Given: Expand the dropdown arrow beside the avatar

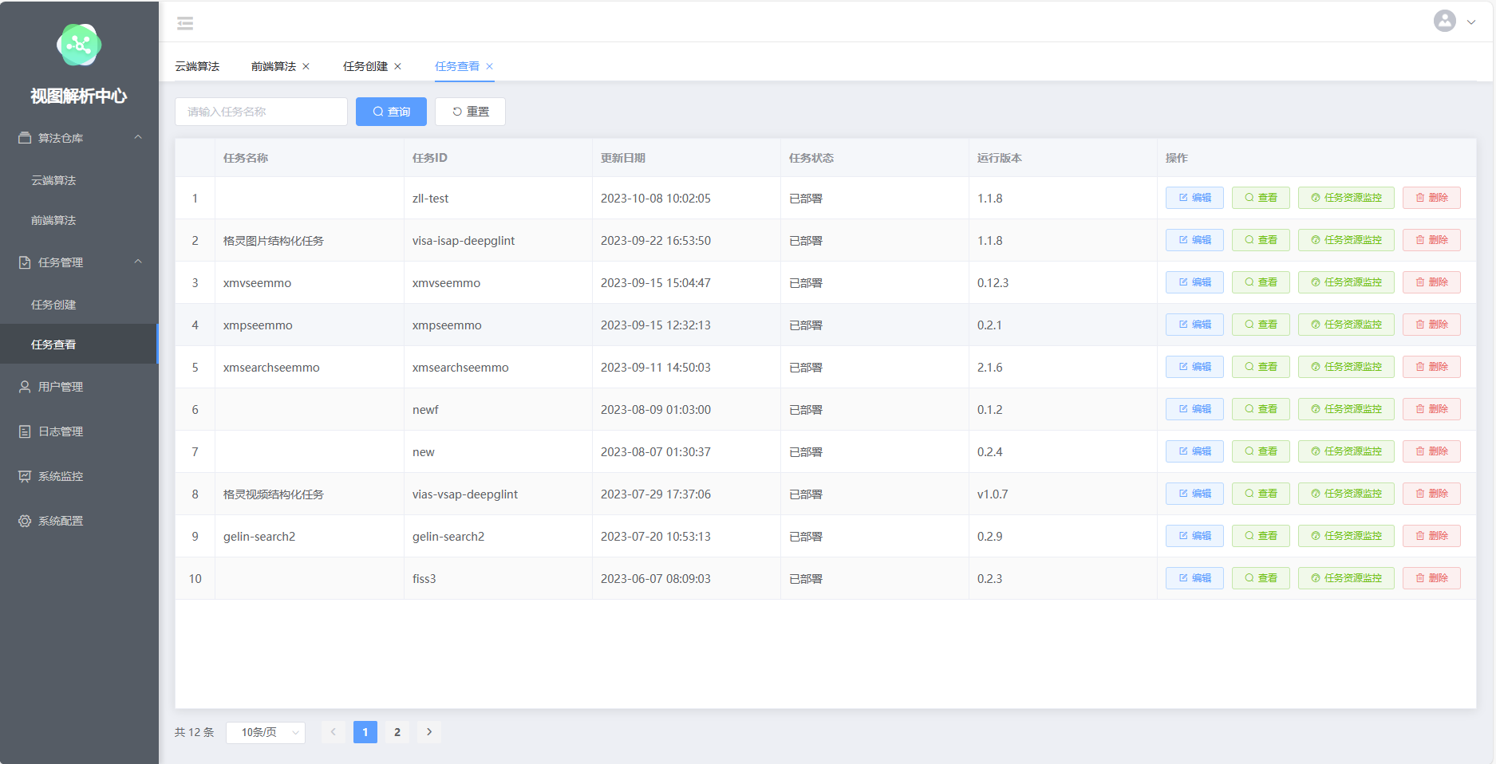Looking at the screenshot, I should point(1471,22).
